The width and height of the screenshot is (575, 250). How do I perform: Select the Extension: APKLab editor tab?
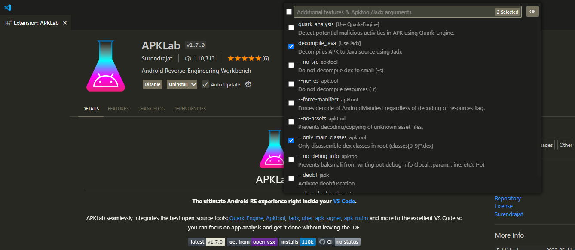(x=36, y=23)
